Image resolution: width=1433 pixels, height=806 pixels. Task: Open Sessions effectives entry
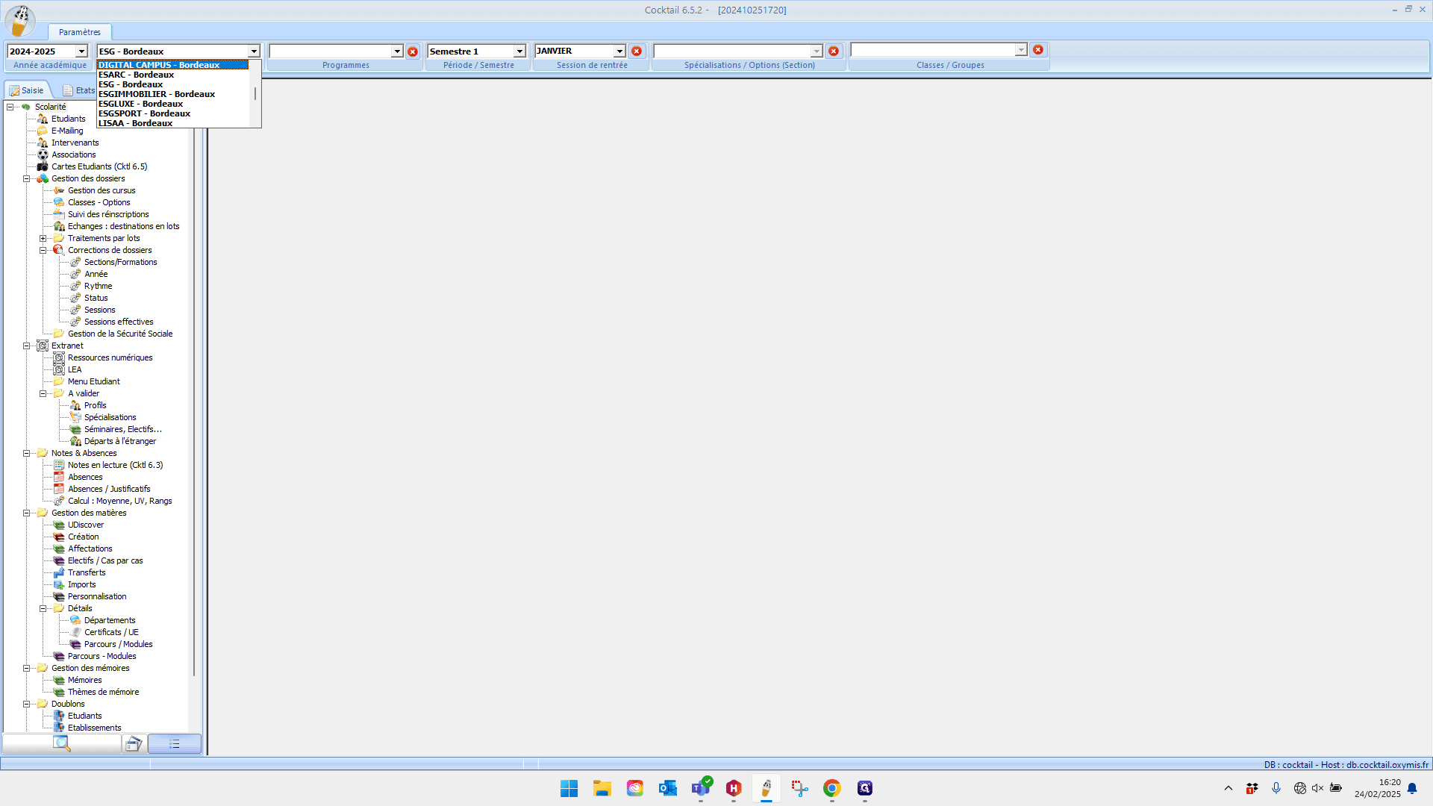tap(119, 322)
